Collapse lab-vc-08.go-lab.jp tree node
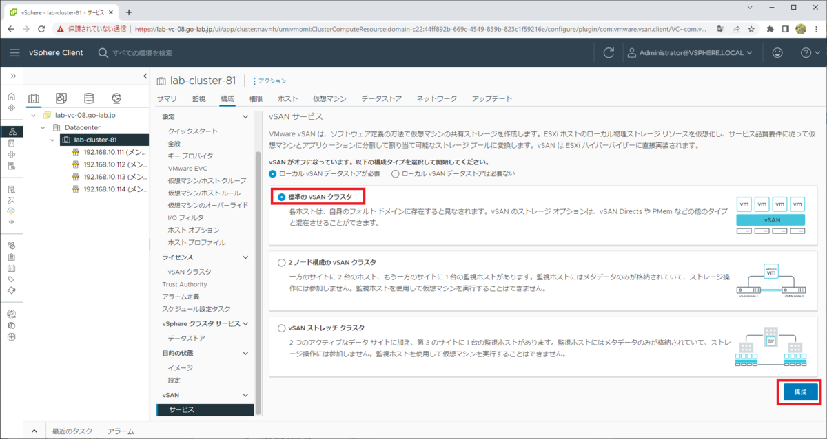 point(34,116)
